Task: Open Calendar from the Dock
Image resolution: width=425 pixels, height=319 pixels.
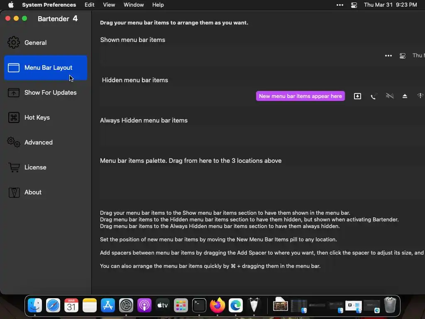Action: point(71,305)
